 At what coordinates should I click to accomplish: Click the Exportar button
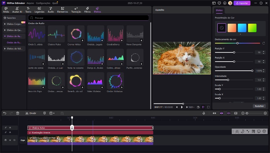[x=242, y=3]
